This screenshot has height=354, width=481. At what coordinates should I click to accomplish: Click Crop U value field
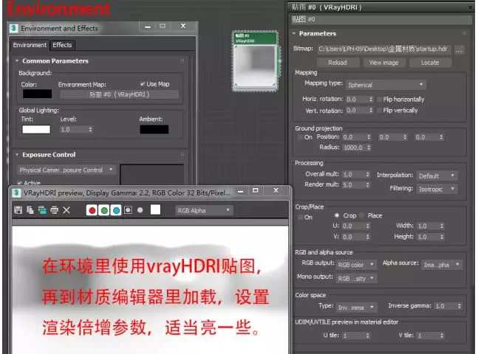point(354,226)
